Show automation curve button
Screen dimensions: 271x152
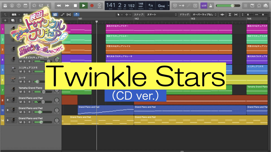[x=62, y=15]
